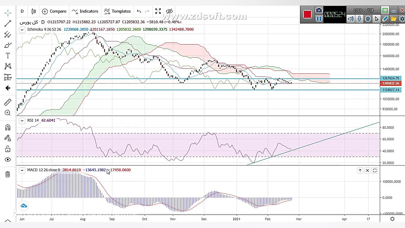The image size is (405, 228).
Task: Open the candlestick chart style selector
Action: click(x=34, y=11)
